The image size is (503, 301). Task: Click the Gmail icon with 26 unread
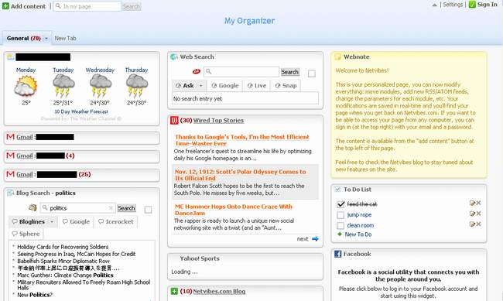[x=11, y=174]
